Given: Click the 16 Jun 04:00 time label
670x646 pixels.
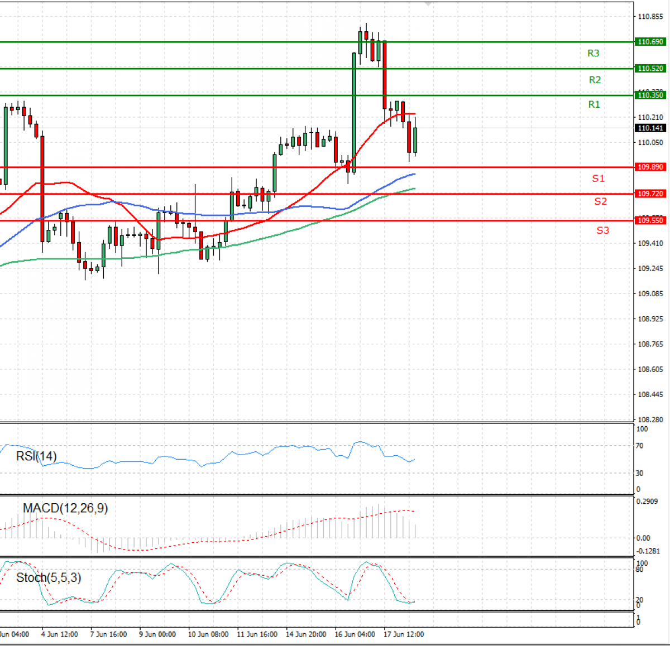Looking at the screenshot, I should point(355,634).
